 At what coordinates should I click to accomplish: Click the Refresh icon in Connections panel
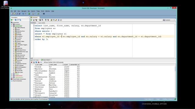(16, 20)
